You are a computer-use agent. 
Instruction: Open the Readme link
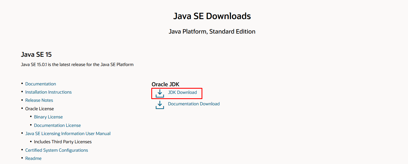click(x=33, y=158)
